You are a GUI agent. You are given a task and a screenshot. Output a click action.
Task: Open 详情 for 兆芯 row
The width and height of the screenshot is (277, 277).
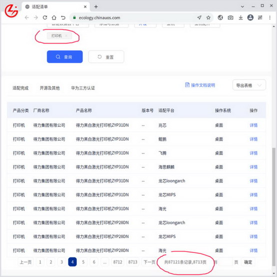[x=254, y=125]
